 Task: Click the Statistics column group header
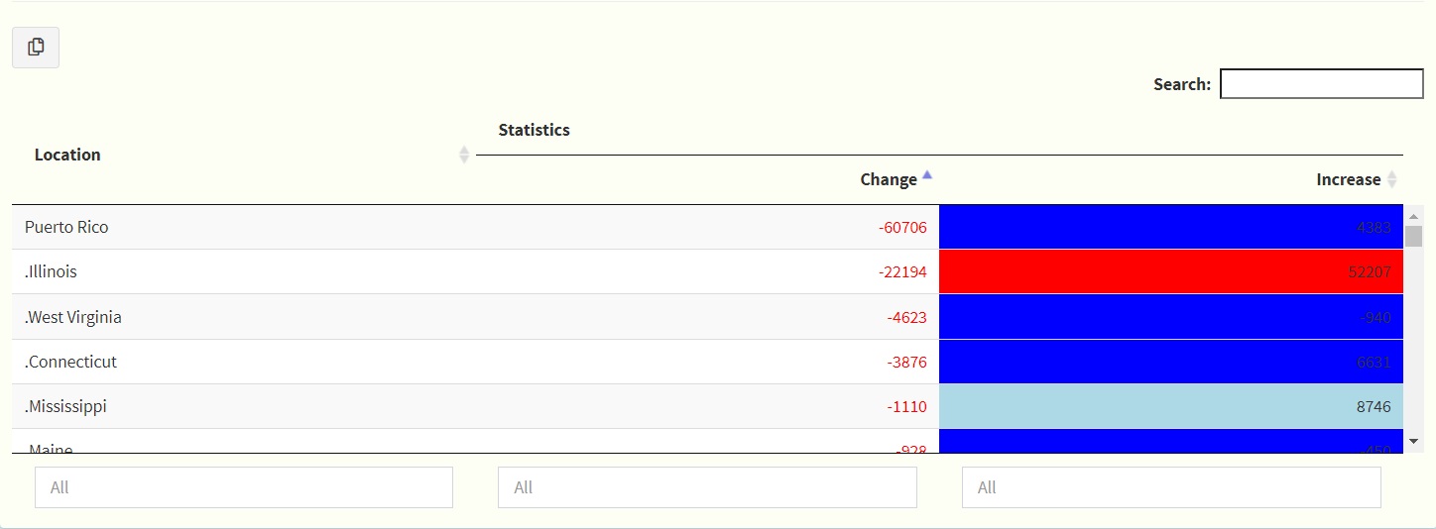[x=535, y=130]
